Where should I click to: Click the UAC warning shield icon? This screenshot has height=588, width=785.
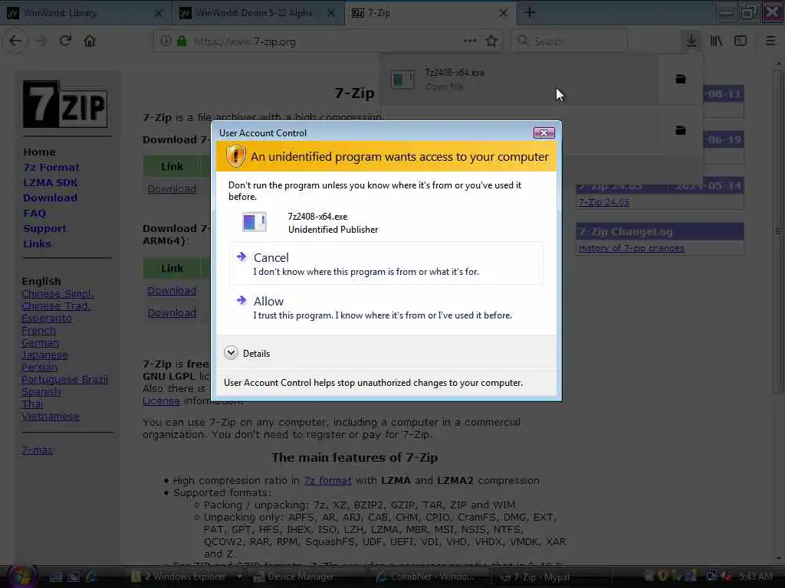(235, 156)
